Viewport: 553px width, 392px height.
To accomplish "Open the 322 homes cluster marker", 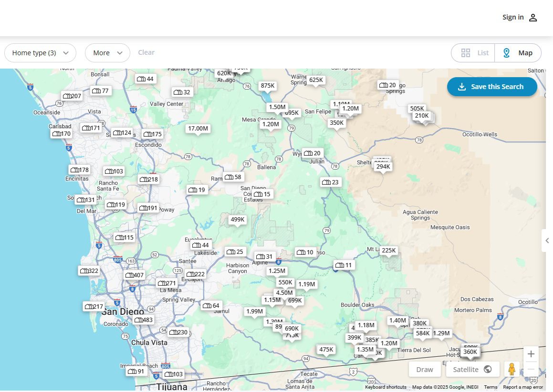I will click(89, 271).
